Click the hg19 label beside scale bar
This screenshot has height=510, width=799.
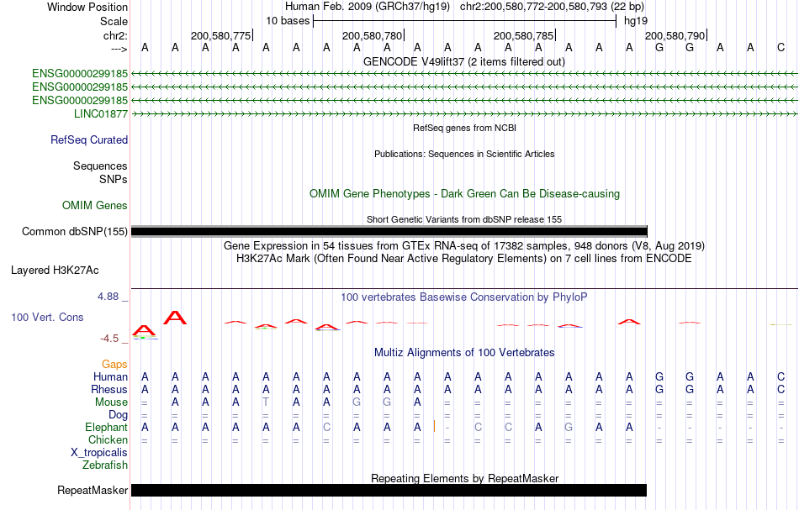pos(636,21)
